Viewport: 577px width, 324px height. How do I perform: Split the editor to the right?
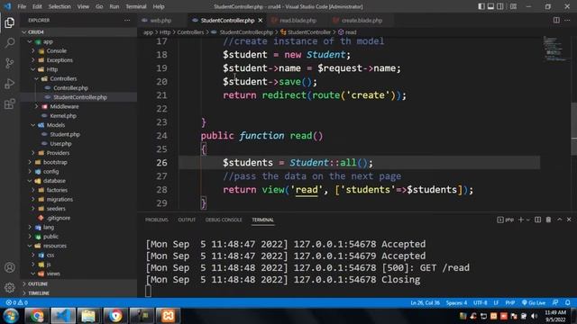coord(556,20)
